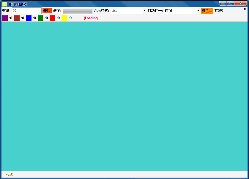Select the yellow color swatch
The width and height of the screenshot is (249, 179).
tap(64, 18)
